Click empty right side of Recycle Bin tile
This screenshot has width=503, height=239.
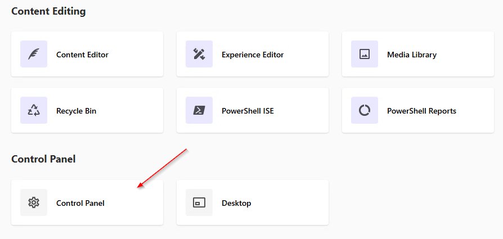[135, 111]
